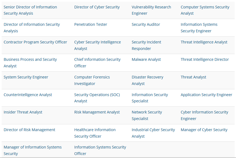This screenshot has height=158, width=236.
Task: Select Computer Systems Security Analyst link
Action: [x=205, y=10]
